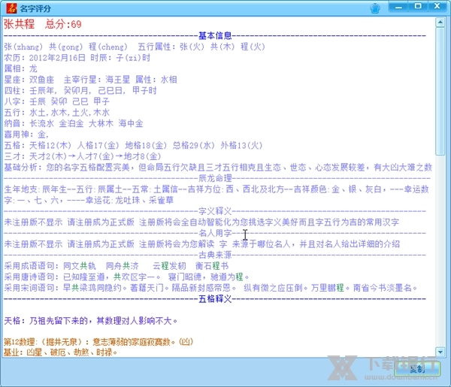451x387 pixels.
Task: Minimize the 名字评分 window
Action: pyautogui.click(x=398, y=7)
